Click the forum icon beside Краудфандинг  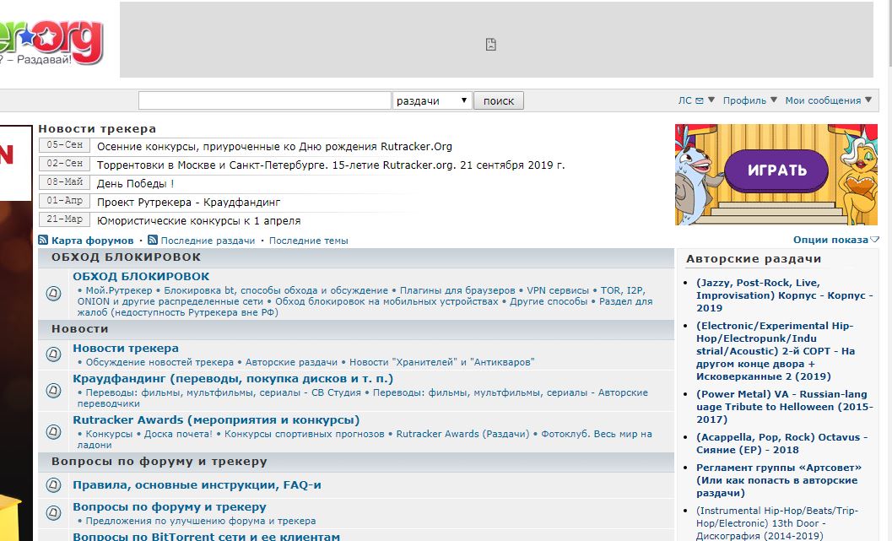(53, 391)
